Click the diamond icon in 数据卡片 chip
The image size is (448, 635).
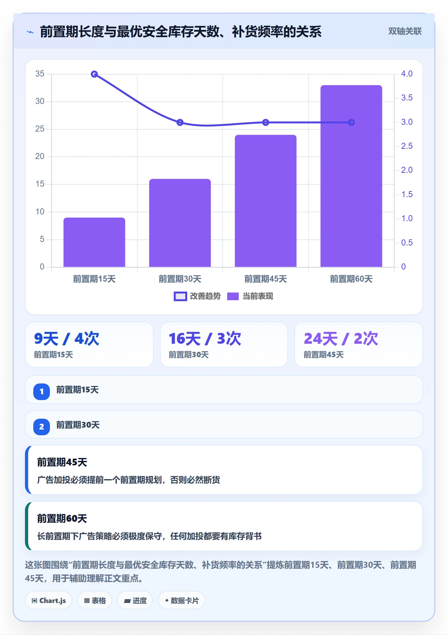pyautogui.click(x=167, y=600)
